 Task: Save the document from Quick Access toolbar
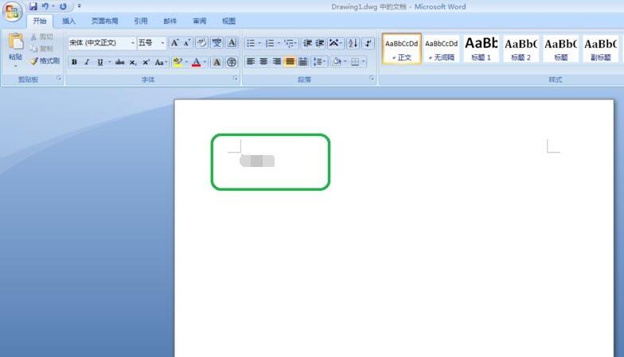[x=33, y=6]
